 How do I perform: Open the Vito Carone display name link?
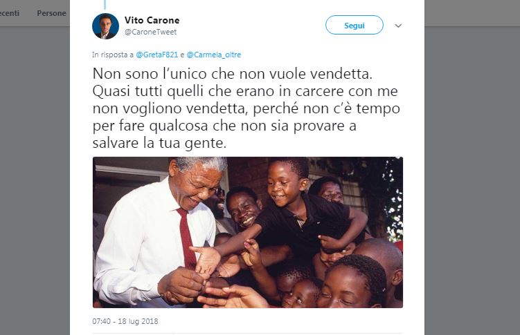(x=152, y=20)
